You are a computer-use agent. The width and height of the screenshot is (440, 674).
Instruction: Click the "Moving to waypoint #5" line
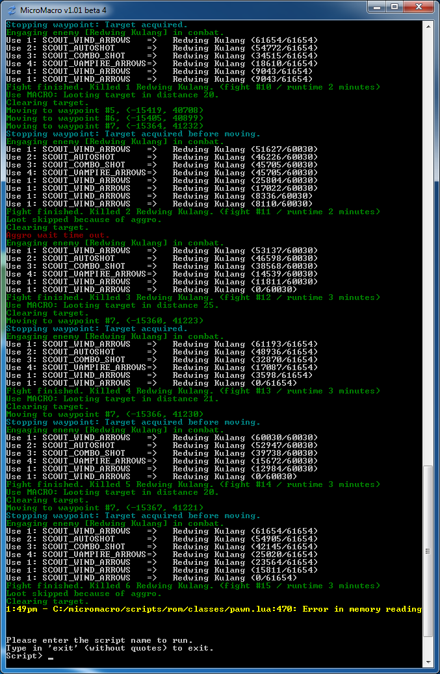104,110
